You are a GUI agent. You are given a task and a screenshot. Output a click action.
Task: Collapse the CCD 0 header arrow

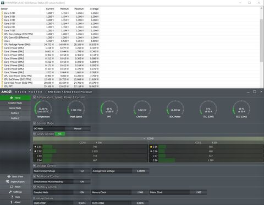pyautogui.click(x=145, y=138)
